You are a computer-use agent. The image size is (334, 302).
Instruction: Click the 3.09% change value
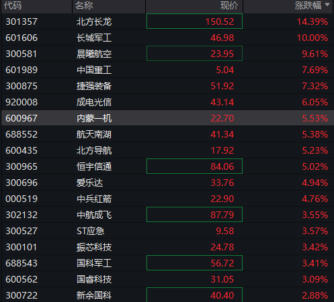315,279
